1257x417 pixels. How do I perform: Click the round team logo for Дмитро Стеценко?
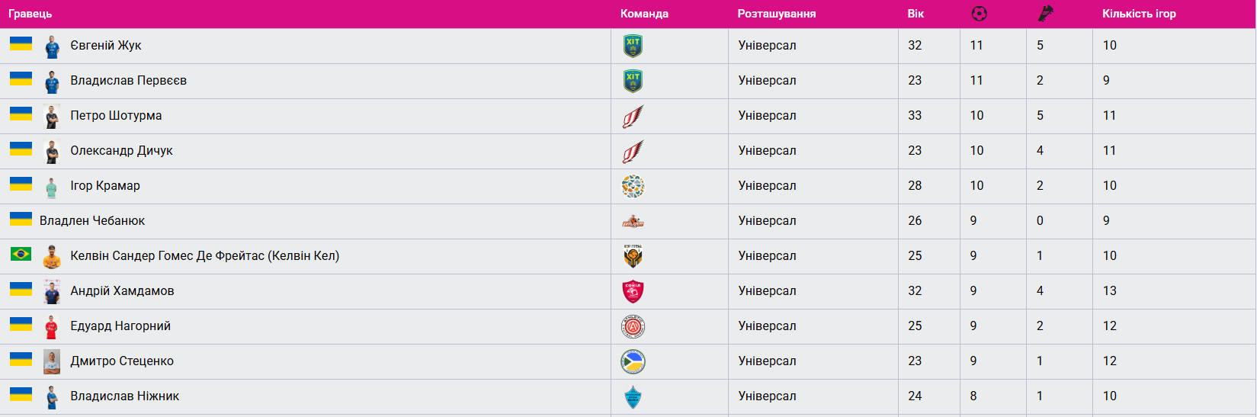click(x=633, y=361)
